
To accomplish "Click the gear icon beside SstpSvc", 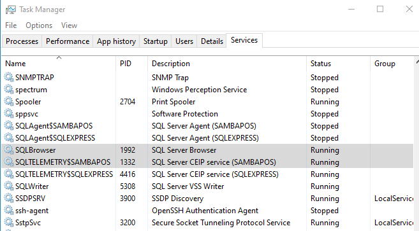I will 9,223.
